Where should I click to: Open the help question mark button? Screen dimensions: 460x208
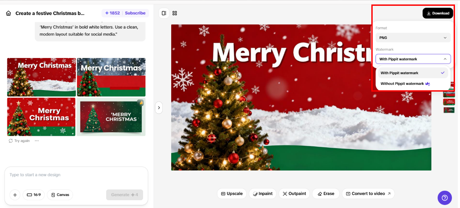(445, 198)
